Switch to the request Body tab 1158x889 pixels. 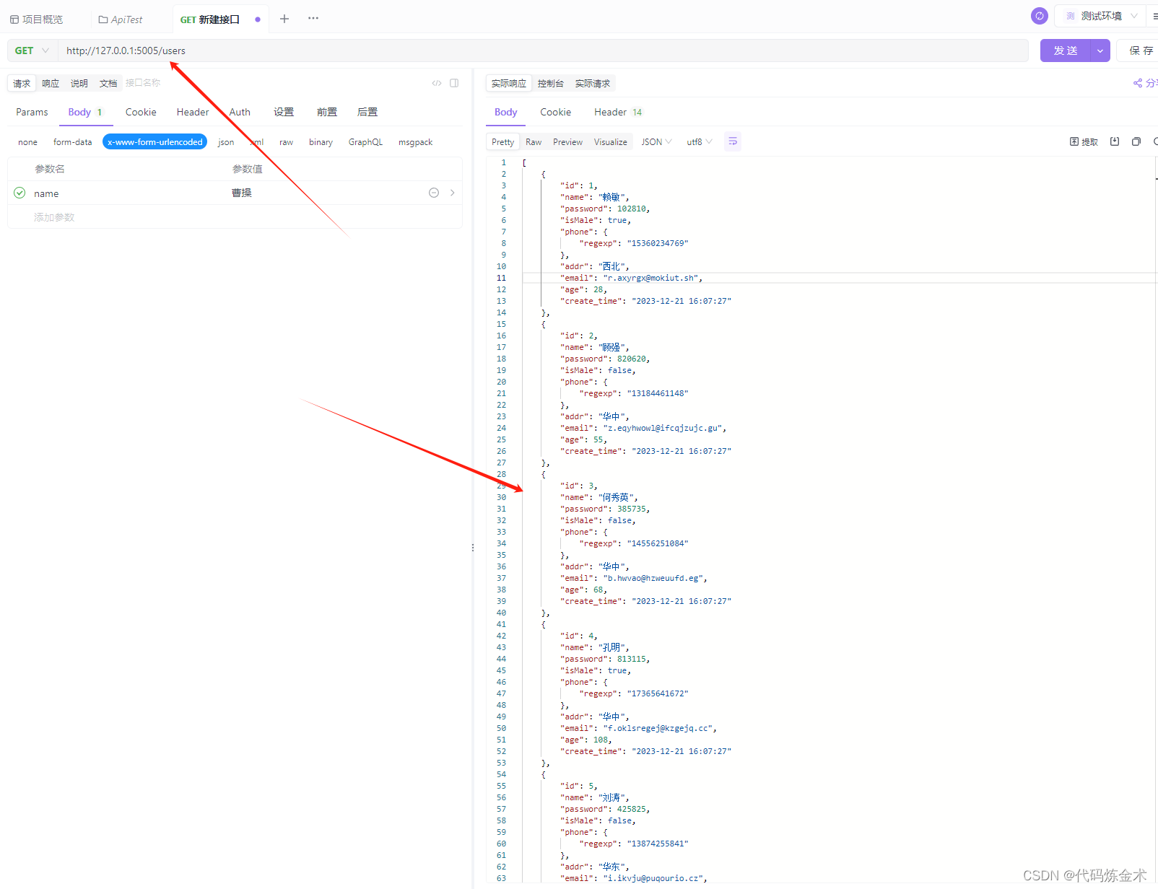click(x=86, y=112)
